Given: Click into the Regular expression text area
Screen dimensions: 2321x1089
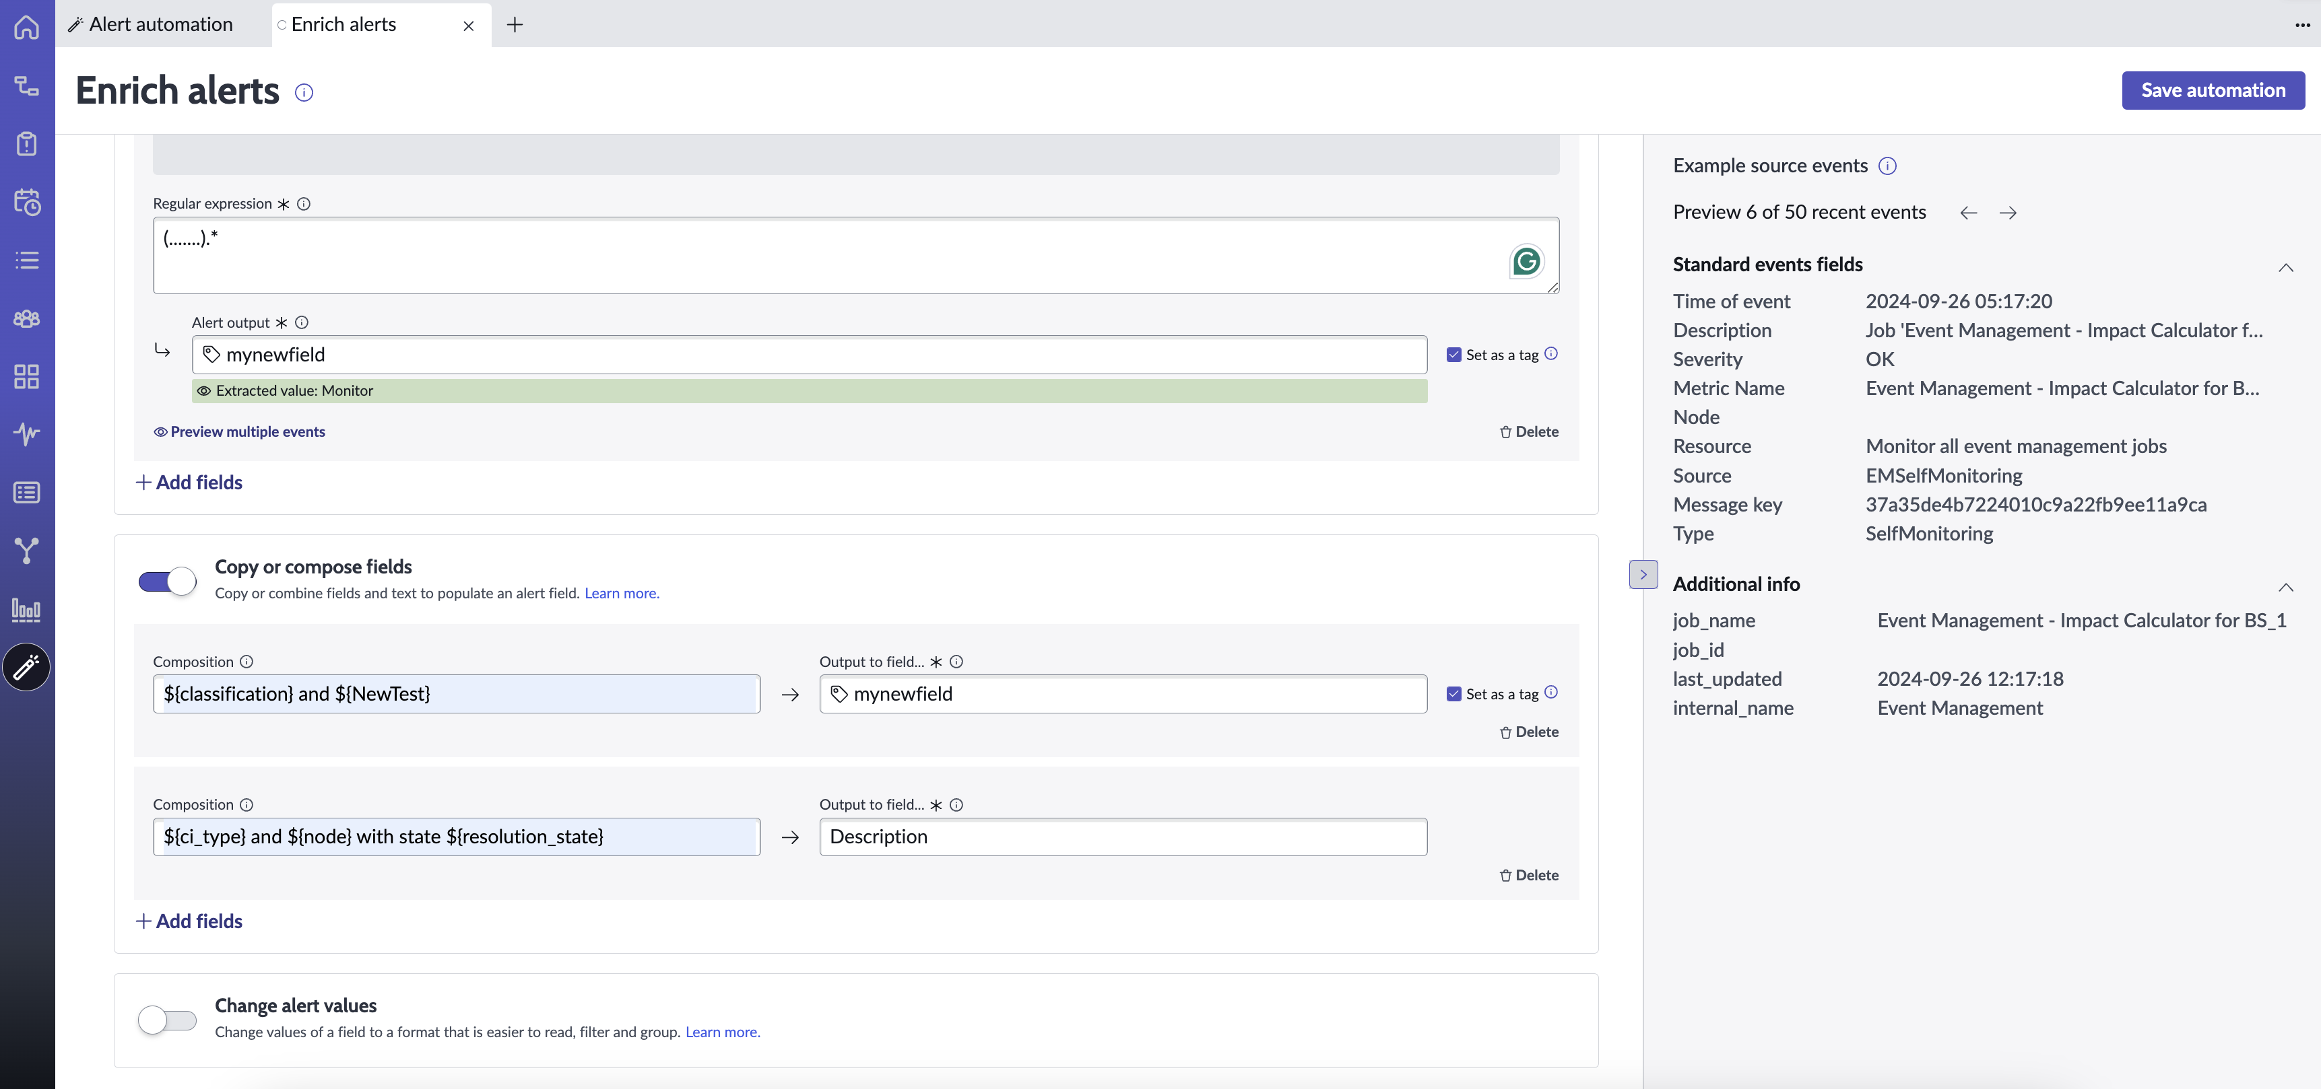Looking at the screenshot, I should (x=856, y=256).
